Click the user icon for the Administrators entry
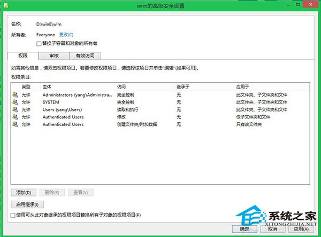Image resolution: width=321 pixels, height=237 pixels. [14, 94]
